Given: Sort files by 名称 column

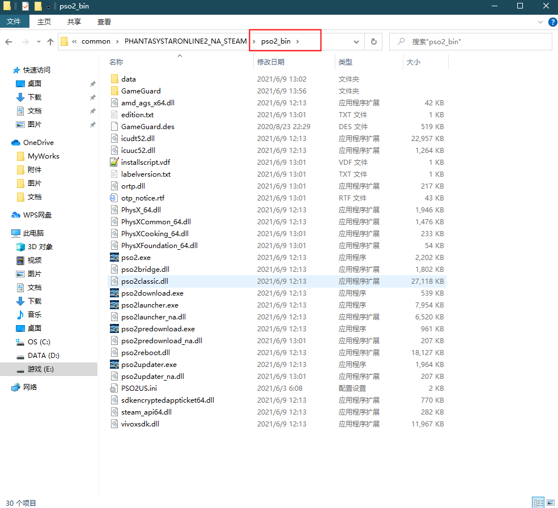Looking at the screenshot, I should [116, 62].
